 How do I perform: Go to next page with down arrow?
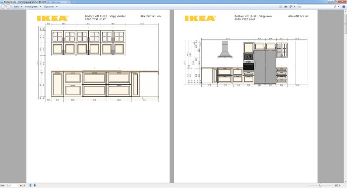click(x=35, y=186)
